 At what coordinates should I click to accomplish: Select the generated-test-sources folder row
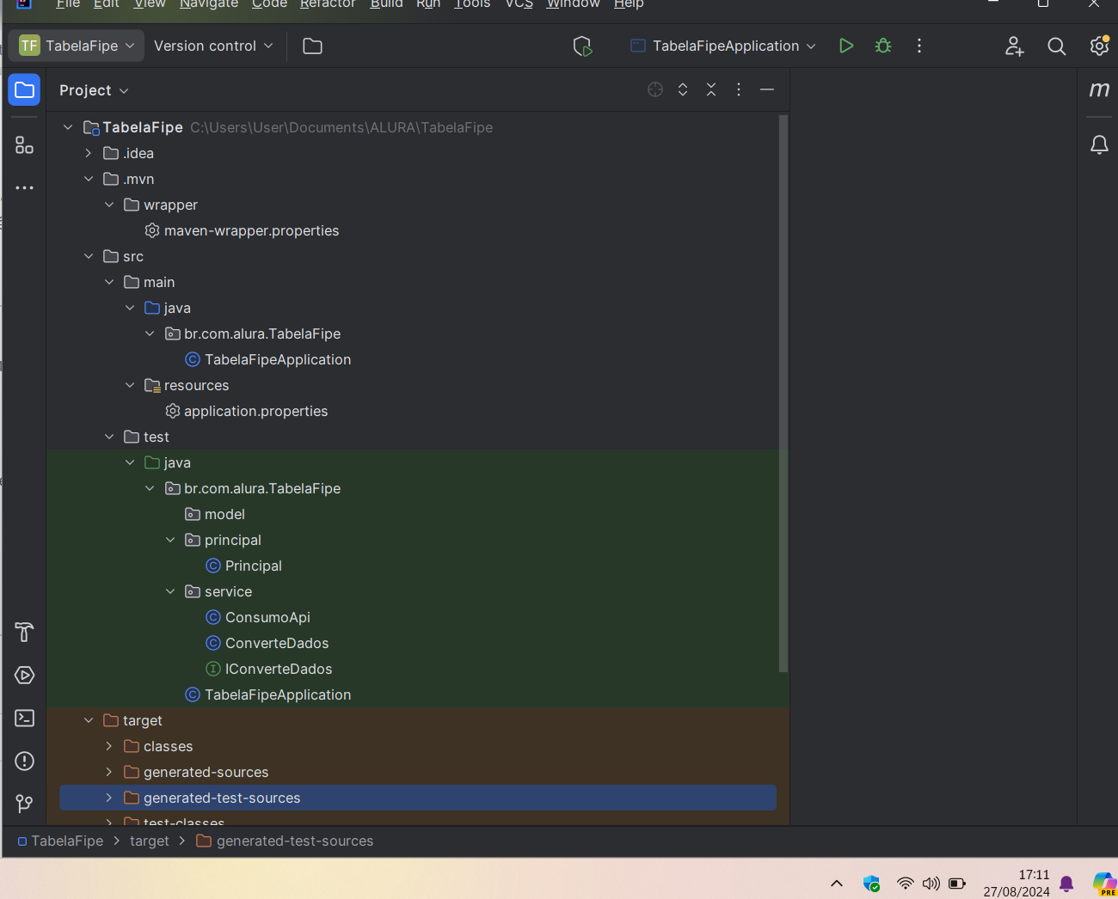[x=418, y=798]
